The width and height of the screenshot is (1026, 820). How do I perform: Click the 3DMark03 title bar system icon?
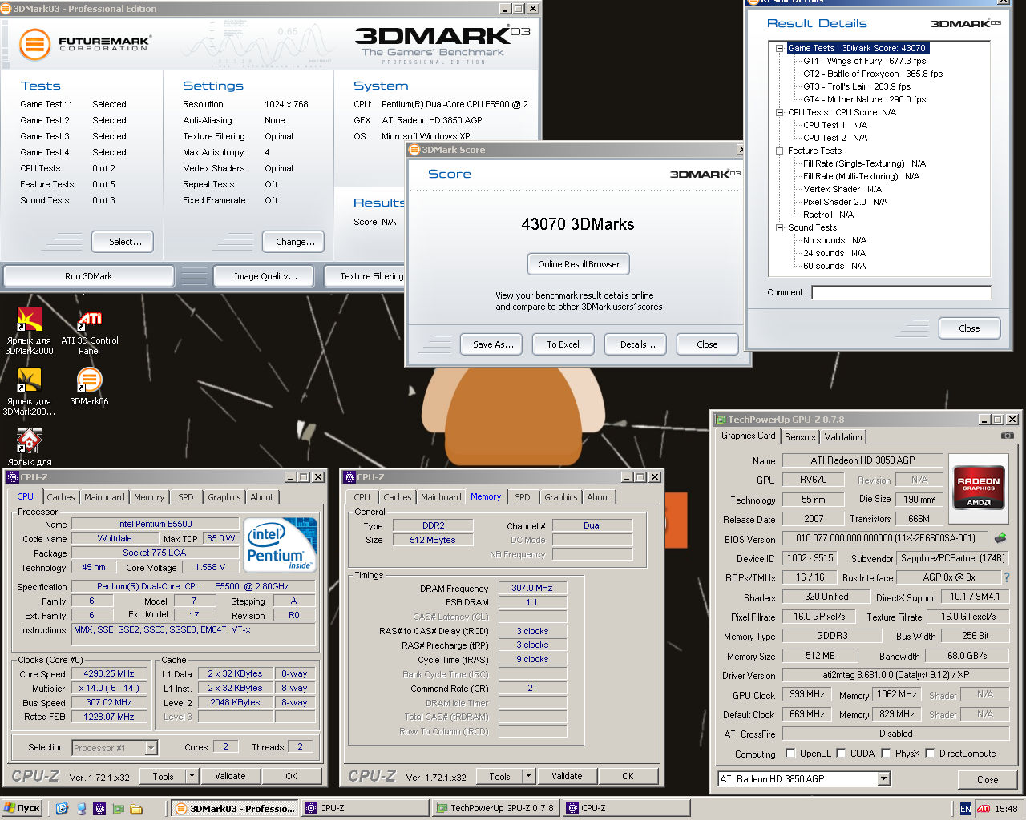pyautogui.click(x=6, y=8)
